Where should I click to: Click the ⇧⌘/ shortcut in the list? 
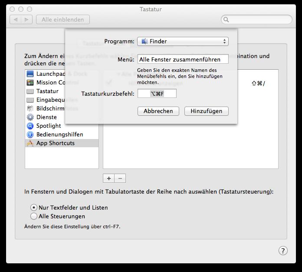point(258,83)
